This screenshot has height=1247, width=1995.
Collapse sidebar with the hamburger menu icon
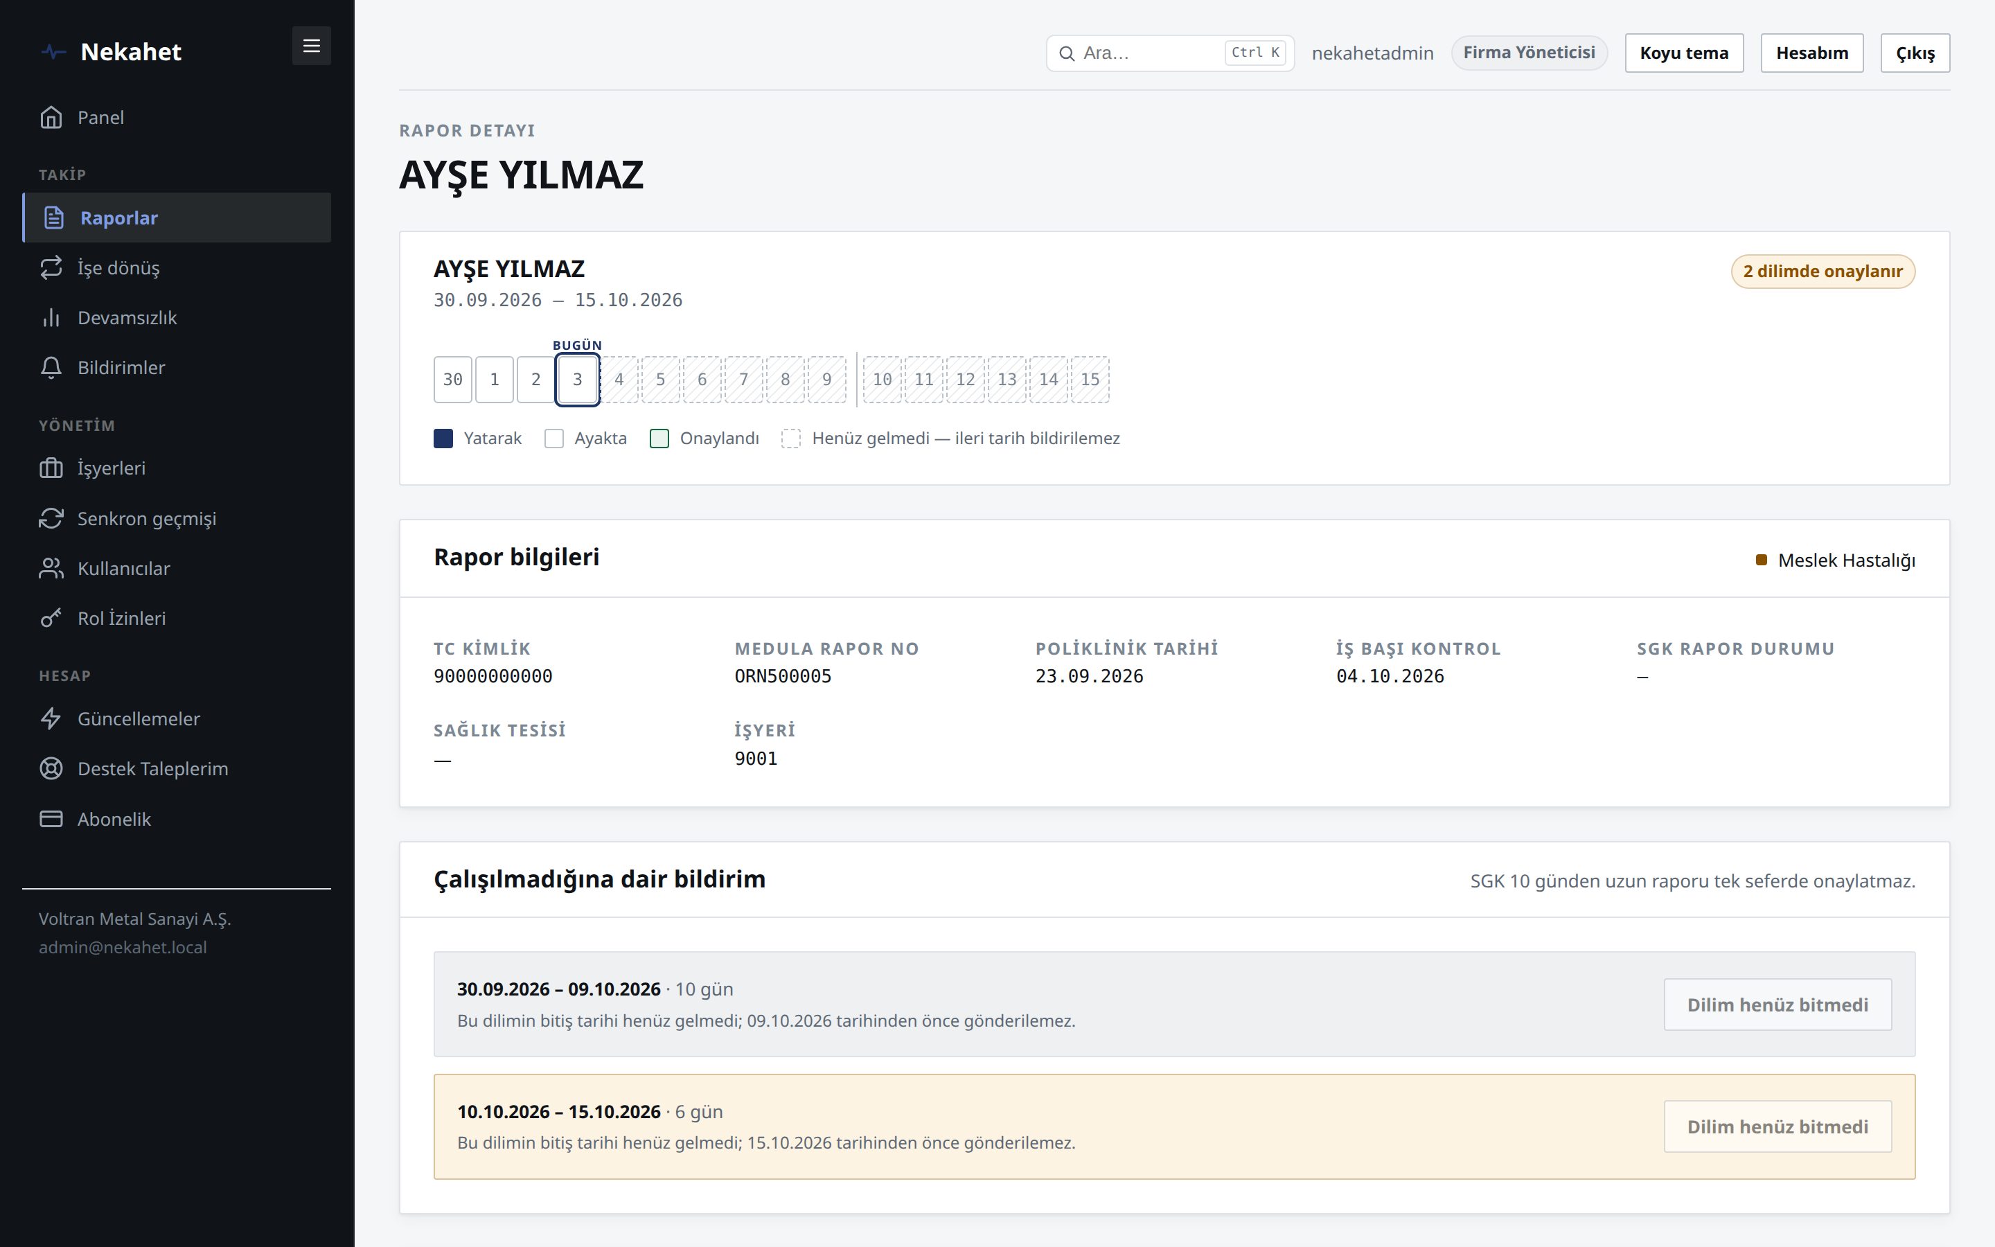[312, 46]
